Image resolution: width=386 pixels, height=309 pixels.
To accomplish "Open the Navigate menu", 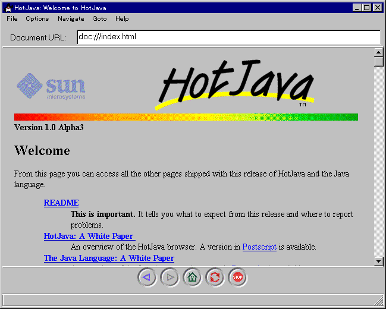I will 71,18.
